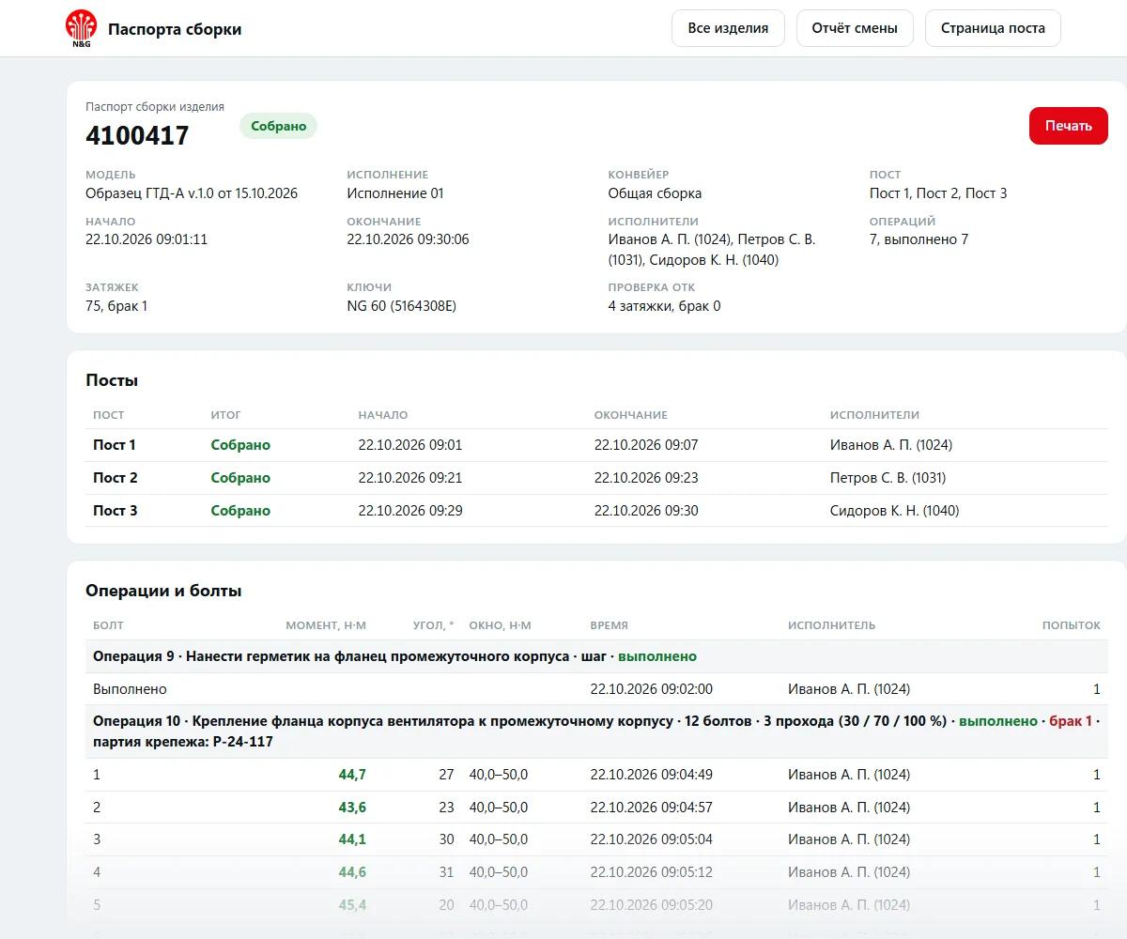Screen dimensions: 1127x939
Task: Open the "Отчёт смены" report
Action: coord(855,28)
